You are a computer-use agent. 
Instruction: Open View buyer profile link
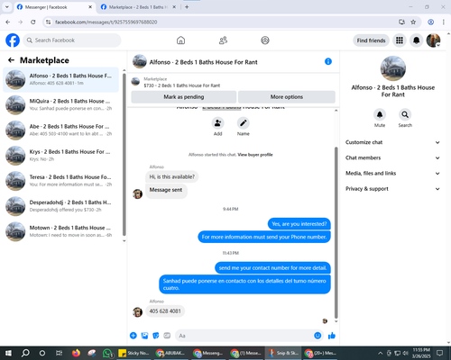coord(255,155)
